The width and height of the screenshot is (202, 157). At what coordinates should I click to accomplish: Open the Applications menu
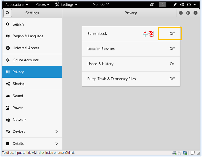pyautogui.click(x=17, y=5)
